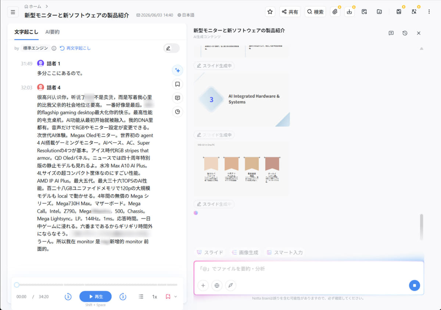This screenshot has width=441, height=310.
Task: Click the new chat icon in AI panel
Action: 391,33
